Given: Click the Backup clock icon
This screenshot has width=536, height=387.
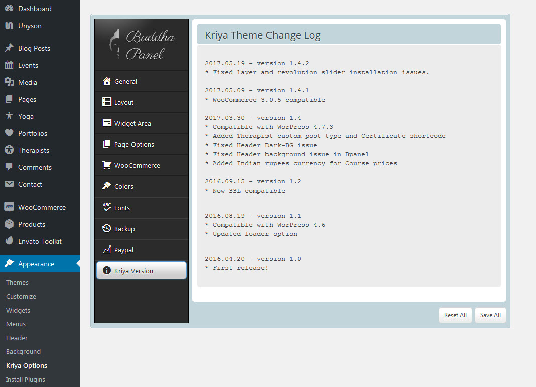Looking at the screenshot, I should coord(106,229).
